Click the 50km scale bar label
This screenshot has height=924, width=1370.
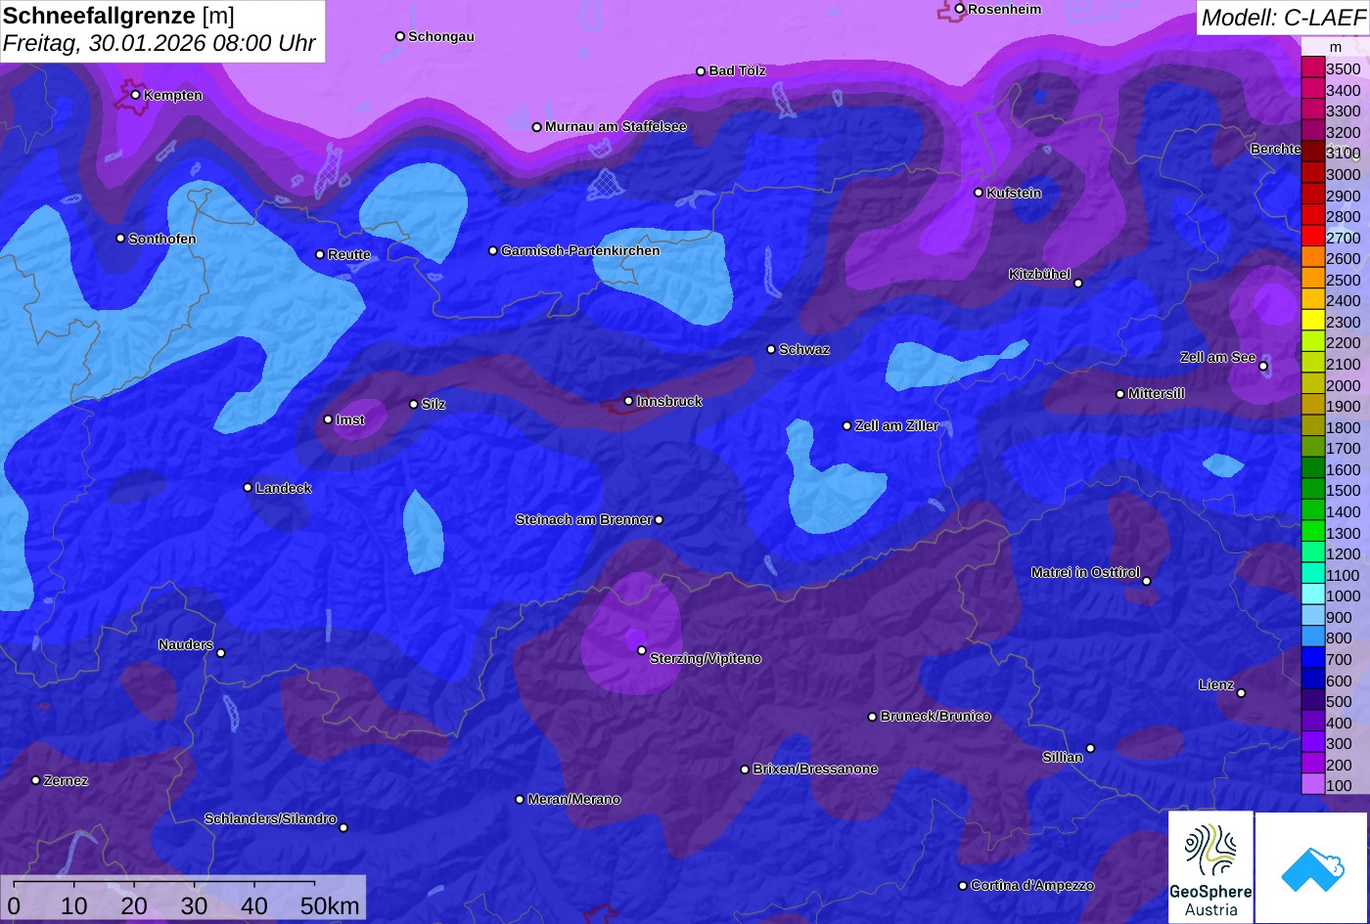tap(330, 905)
